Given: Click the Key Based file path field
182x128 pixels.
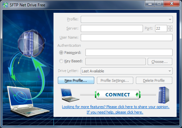Looking at the screenshot, I should 115,62.
